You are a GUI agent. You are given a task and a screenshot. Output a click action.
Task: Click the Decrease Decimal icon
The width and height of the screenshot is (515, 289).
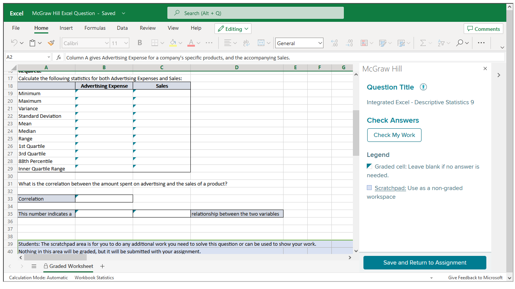pos(349,43)
